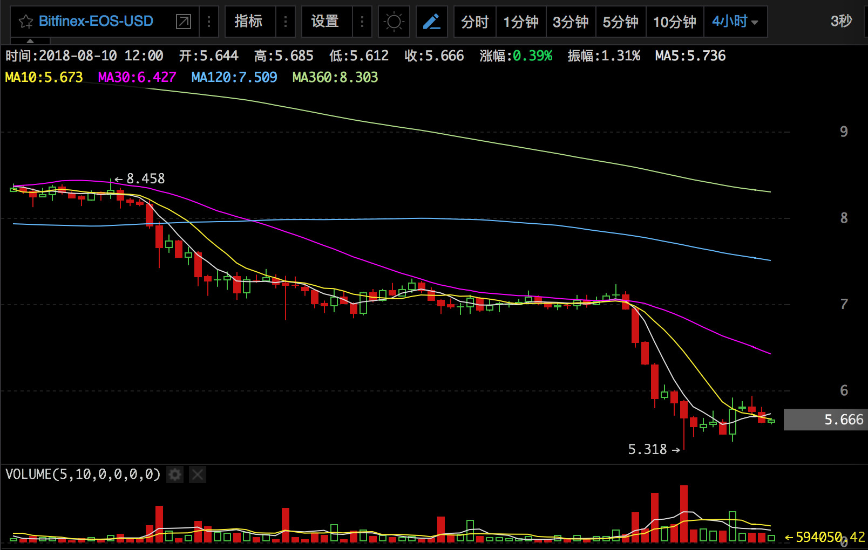Click the 收:5.666 close price value
Image resolution: width=868 pixels, height=550 pixels.
(434, 56)
